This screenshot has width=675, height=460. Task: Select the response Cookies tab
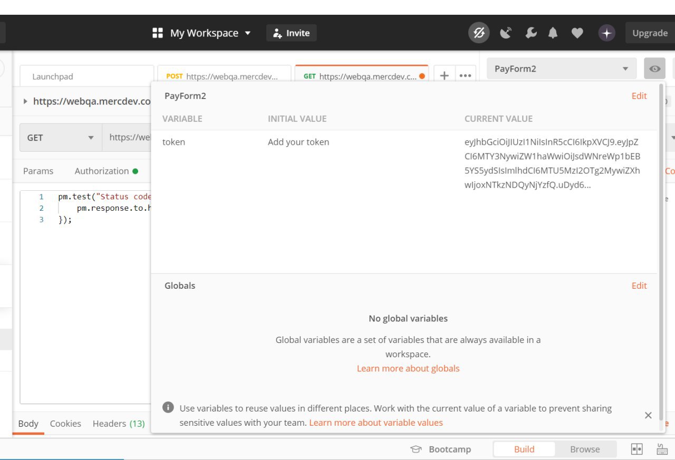click(65, 424)
